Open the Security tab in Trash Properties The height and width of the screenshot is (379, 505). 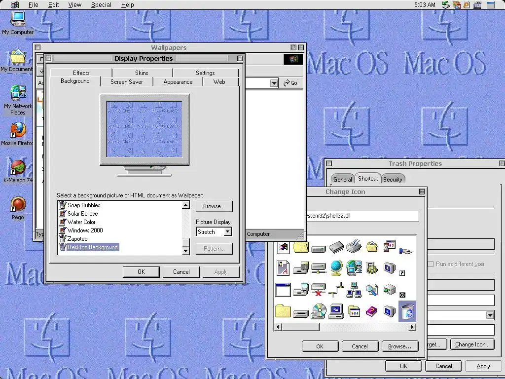(393, 179)
